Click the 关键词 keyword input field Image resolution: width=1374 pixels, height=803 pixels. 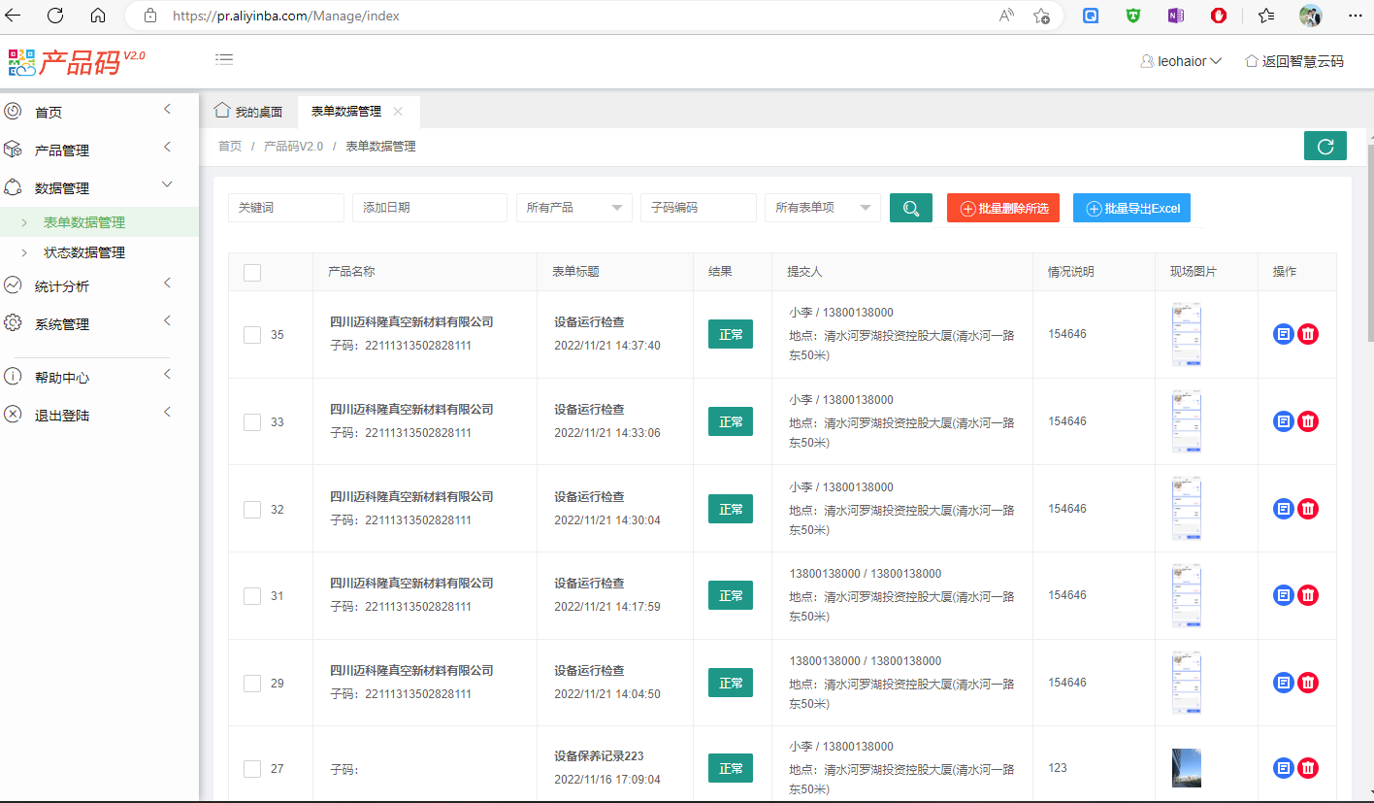(x=285, y=208)
